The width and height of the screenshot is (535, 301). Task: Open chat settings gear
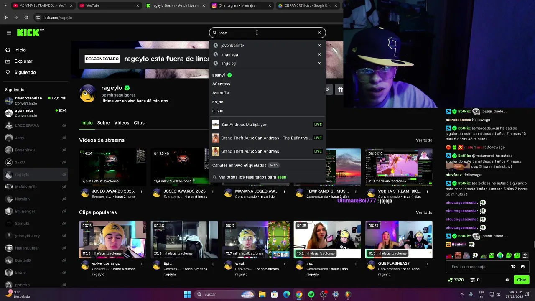[x=507, y=280]
